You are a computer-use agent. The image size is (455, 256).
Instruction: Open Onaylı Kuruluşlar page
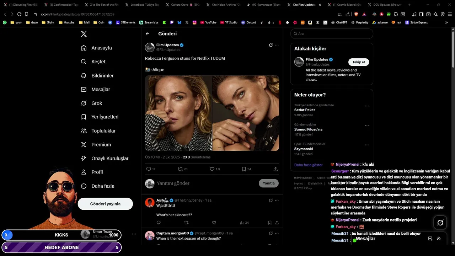click(x=105, y=158)
